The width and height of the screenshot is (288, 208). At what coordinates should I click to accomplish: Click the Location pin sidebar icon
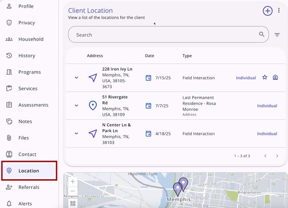point(9,170)
